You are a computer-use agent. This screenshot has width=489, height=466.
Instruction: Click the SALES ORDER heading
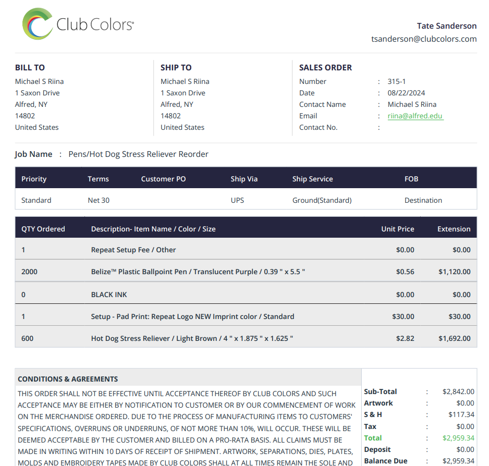[x=325, y=67]
